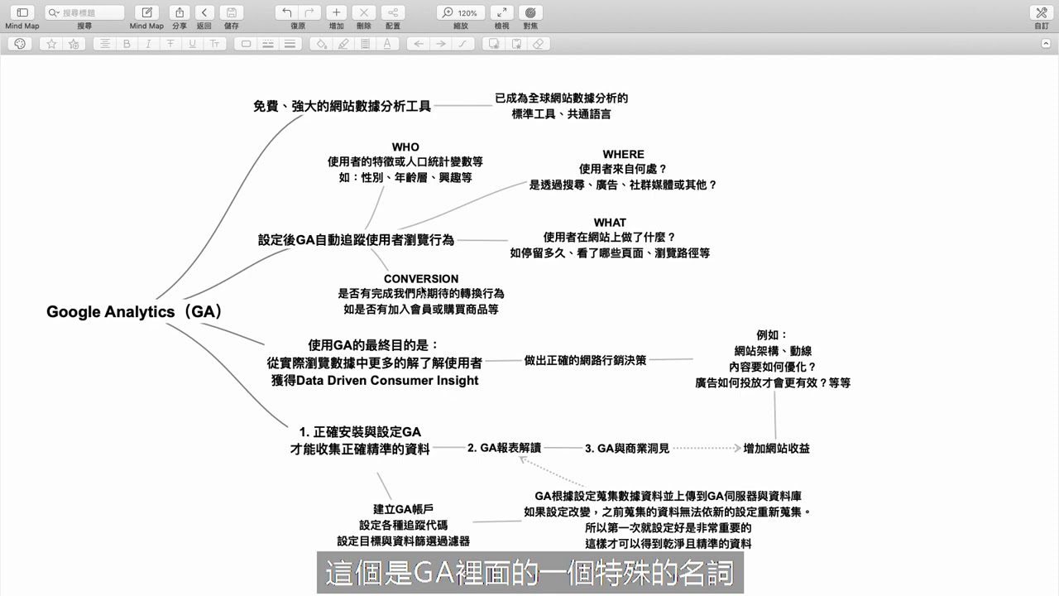
Task: Click the add (增加) plus button
Action: click(x=336, y=12)
